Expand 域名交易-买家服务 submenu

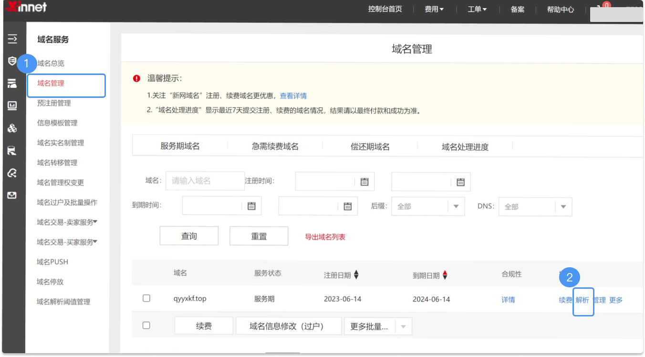click(x=67, y=242)
